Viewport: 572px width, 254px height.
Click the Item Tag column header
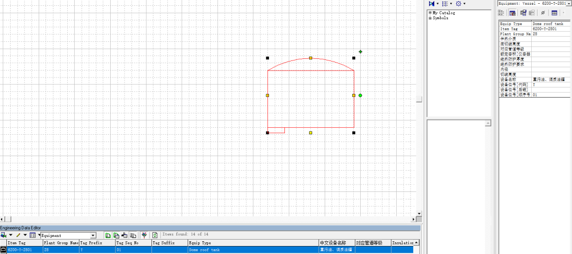pyautogui.click(x=25, y=243)
